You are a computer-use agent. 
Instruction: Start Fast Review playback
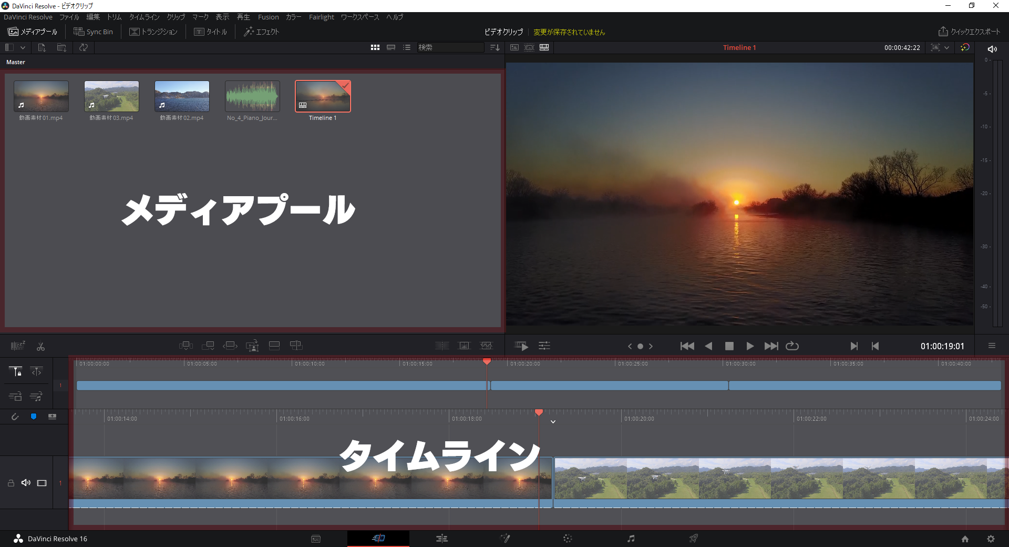(521, 346)
